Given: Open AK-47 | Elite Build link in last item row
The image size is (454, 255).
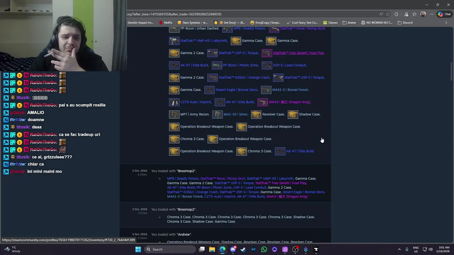Looking at the screenshot, I should point(300,151).
